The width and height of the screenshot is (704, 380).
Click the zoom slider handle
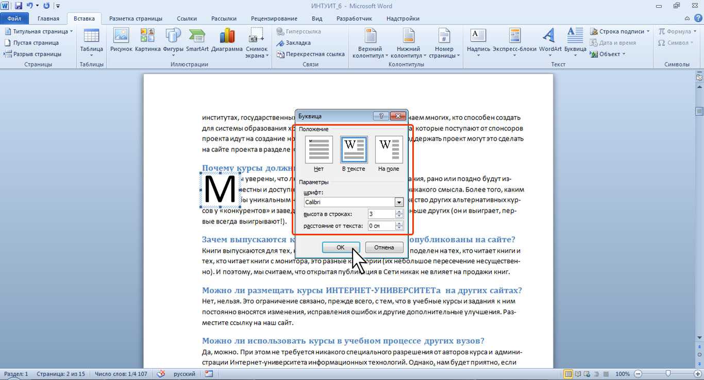[668, 374]
